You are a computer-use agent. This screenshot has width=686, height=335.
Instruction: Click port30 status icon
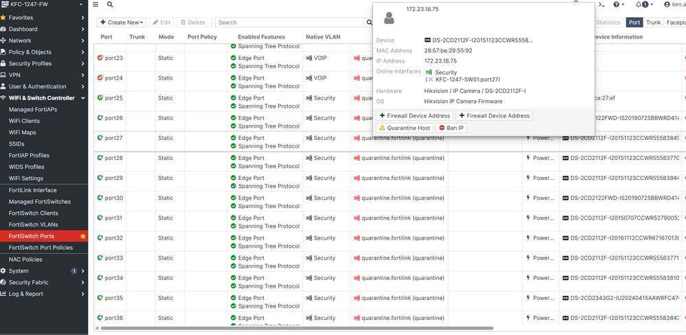100,198
